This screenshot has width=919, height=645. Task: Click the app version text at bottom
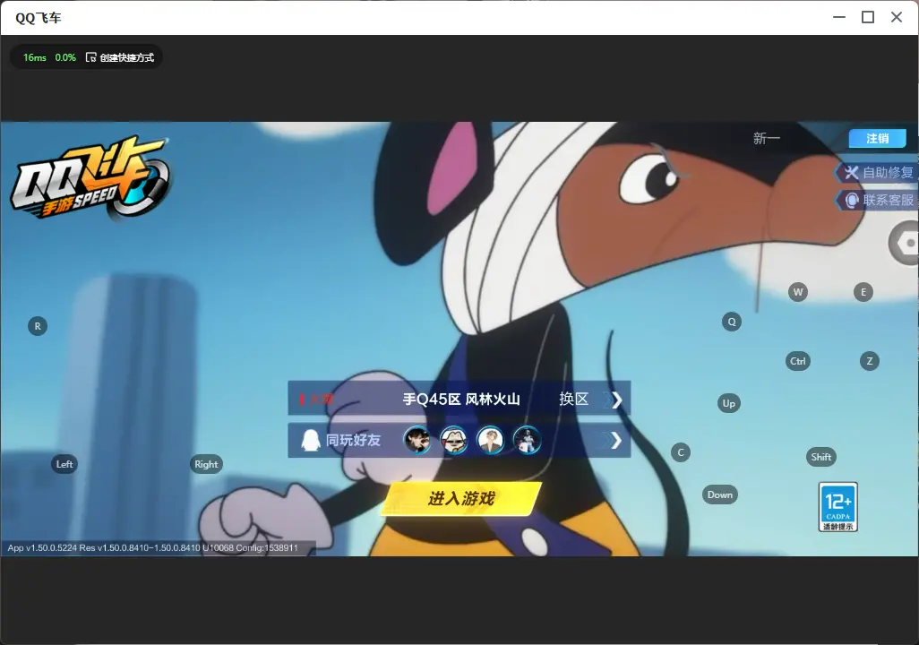(x=153, y=547)
